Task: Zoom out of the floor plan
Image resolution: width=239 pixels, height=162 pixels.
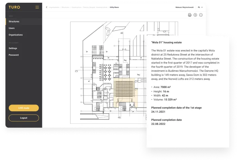Action: tap(201, 15)
